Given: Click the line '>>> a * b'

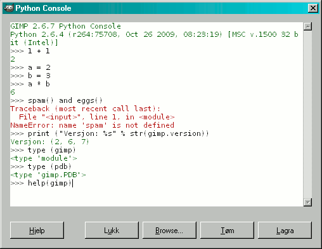Looking at the screenshot, I should [x=30, y=84].
